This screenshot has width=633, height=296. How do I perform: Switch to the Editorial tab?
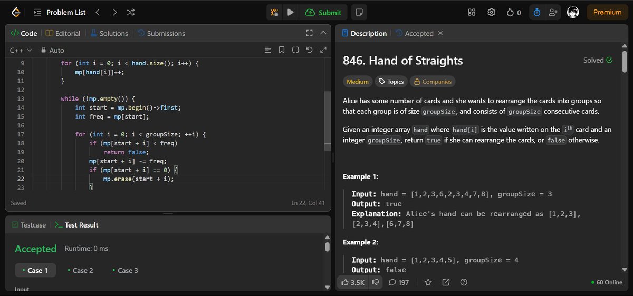click(63, 33)
